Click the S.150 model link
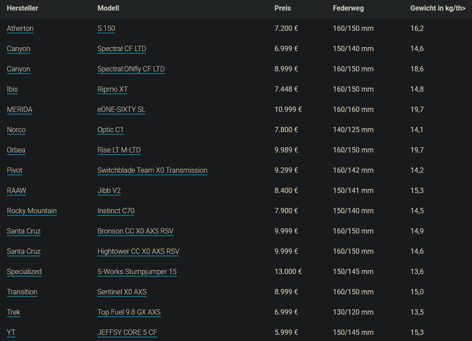Viewport: 472px width, 341px height. 106,29
